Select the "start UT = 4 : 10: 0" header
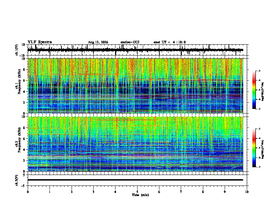The image size is (278, 215). click(170, 42)
